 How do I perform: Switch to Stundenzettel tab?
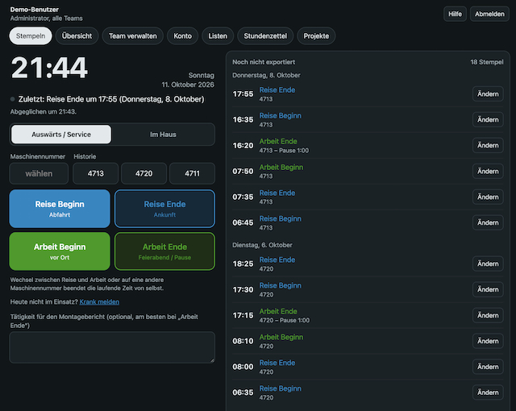(265, 35)
